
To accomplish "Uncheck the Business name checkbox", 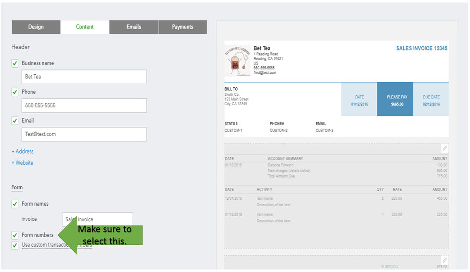I will [x=15, y=63].
